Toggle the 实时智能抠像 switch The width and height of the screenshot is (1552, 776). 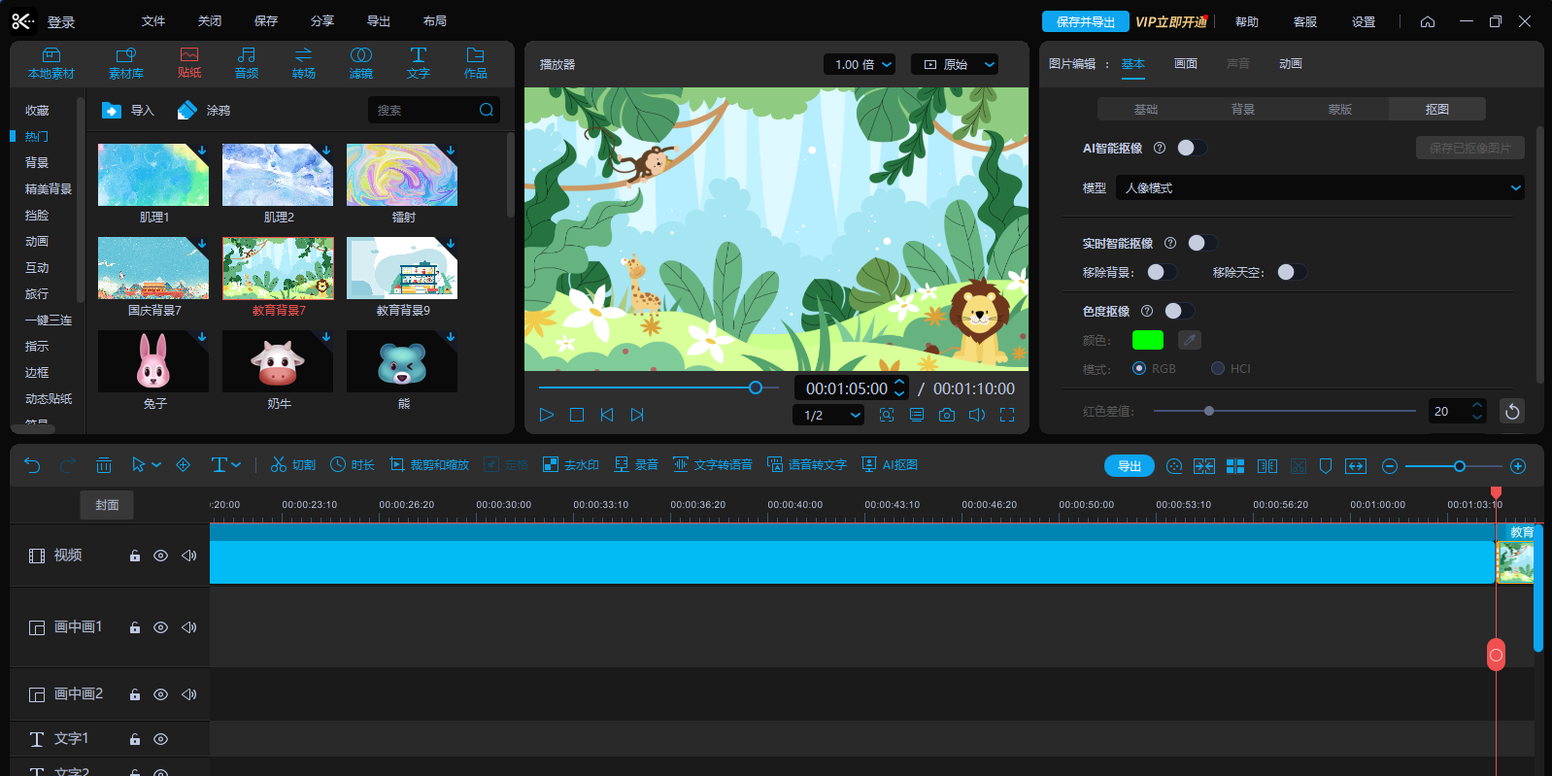point(1202,243)
